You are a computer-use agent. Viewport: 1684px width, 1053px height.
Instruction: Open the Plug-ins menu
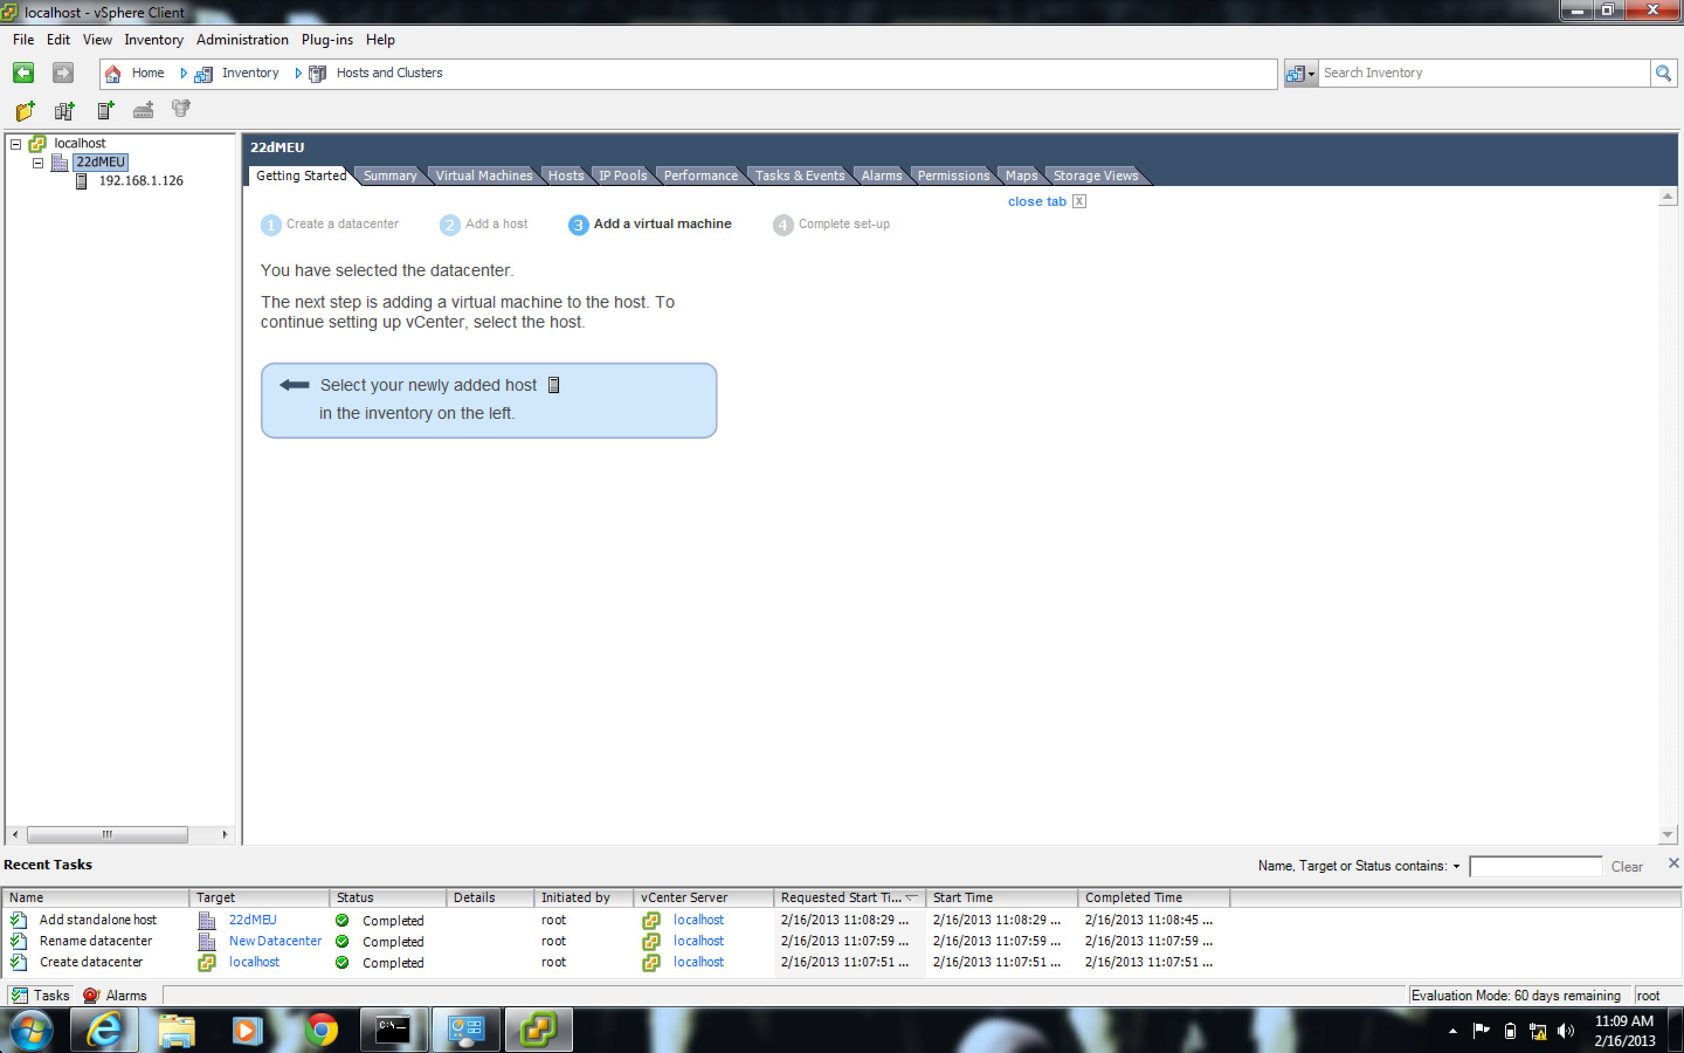tap(327, 40)
